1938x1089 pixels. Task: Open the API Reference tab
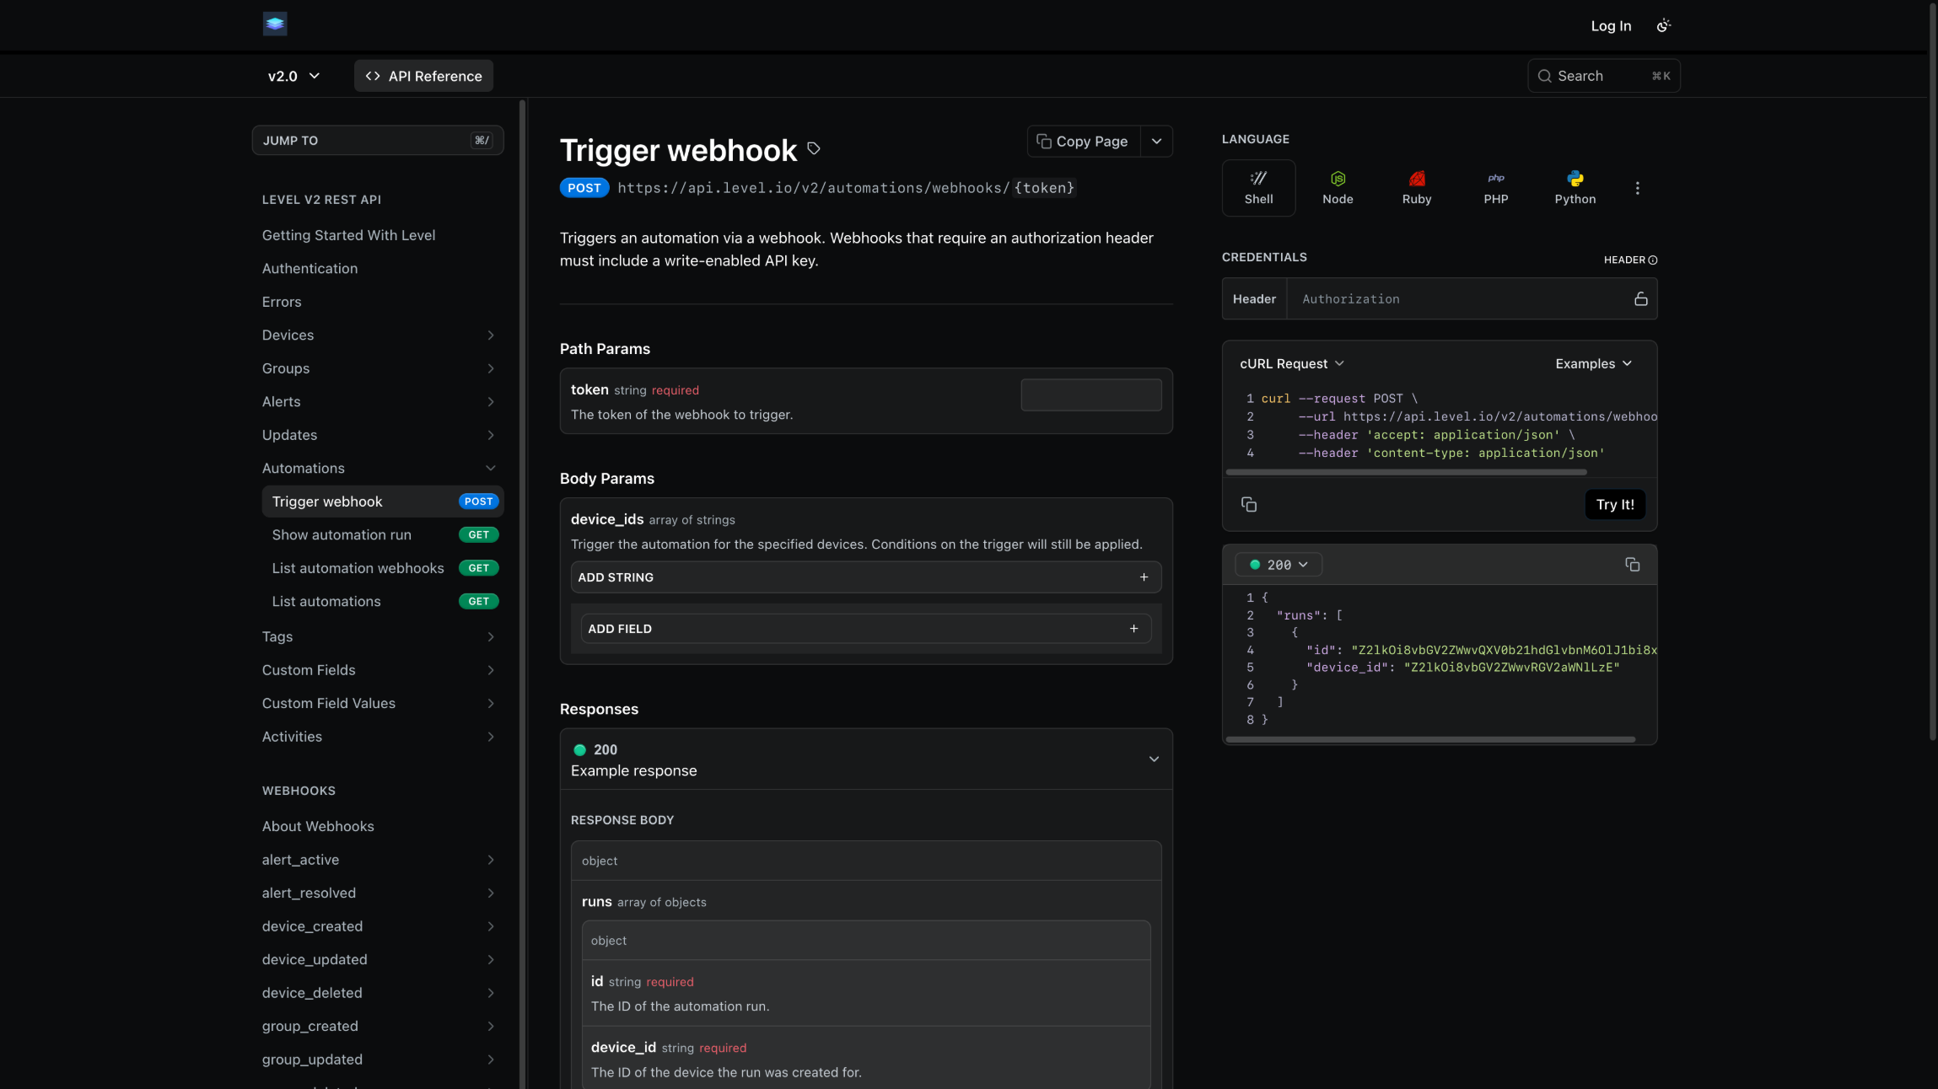coord(423,76)
